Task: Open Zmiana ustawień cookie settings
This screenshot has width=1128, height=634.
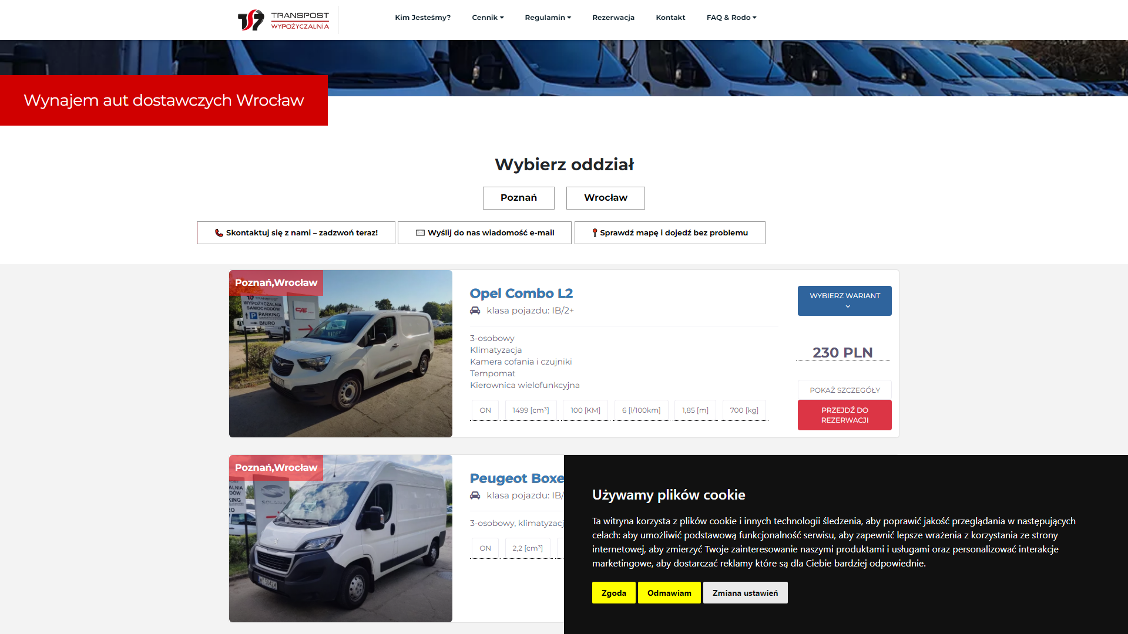Action: [745, 593]
